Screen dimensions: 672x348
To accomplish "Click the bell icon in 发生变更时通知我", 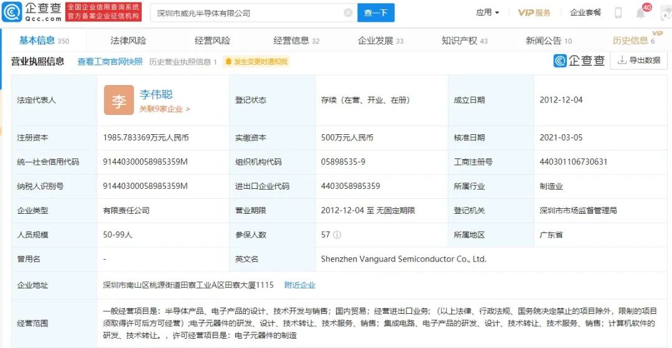I will click(228, 62).
